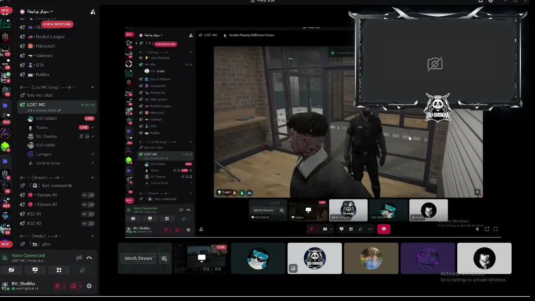Toggle noise suppression beside Voice Connected
535x301 pixels.
point(79,258)
